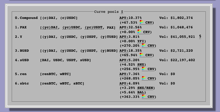
Task: Open the sbtc pool
Action: tap(24, 83)
